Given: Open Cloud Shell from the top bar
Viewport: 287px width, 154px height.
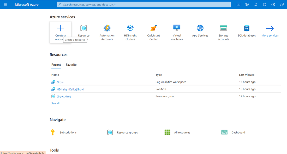Looking at the screenshot, I should pyautogui.click(x=238, y=5).
